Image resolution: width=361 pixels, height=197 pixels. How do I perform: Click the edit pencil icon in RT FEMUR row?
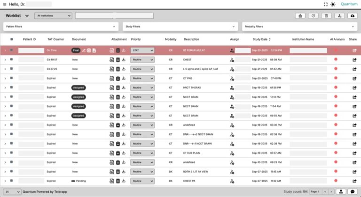[84, 51]
